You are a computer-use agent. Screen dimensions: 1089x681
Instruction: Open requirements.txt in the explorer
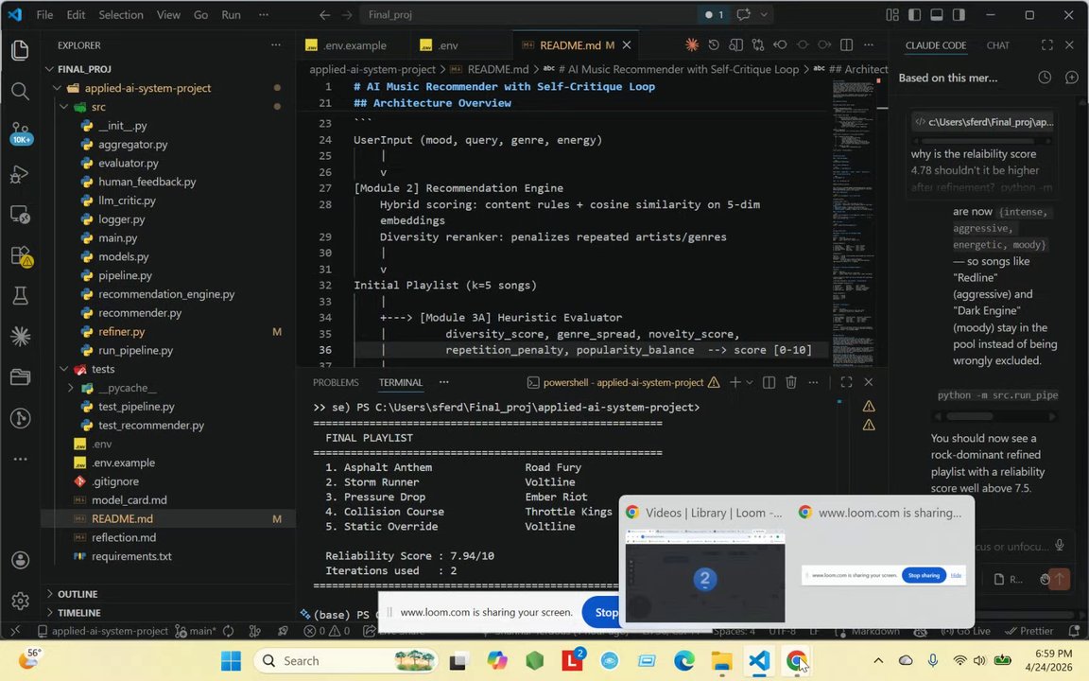tap(131, 556)
